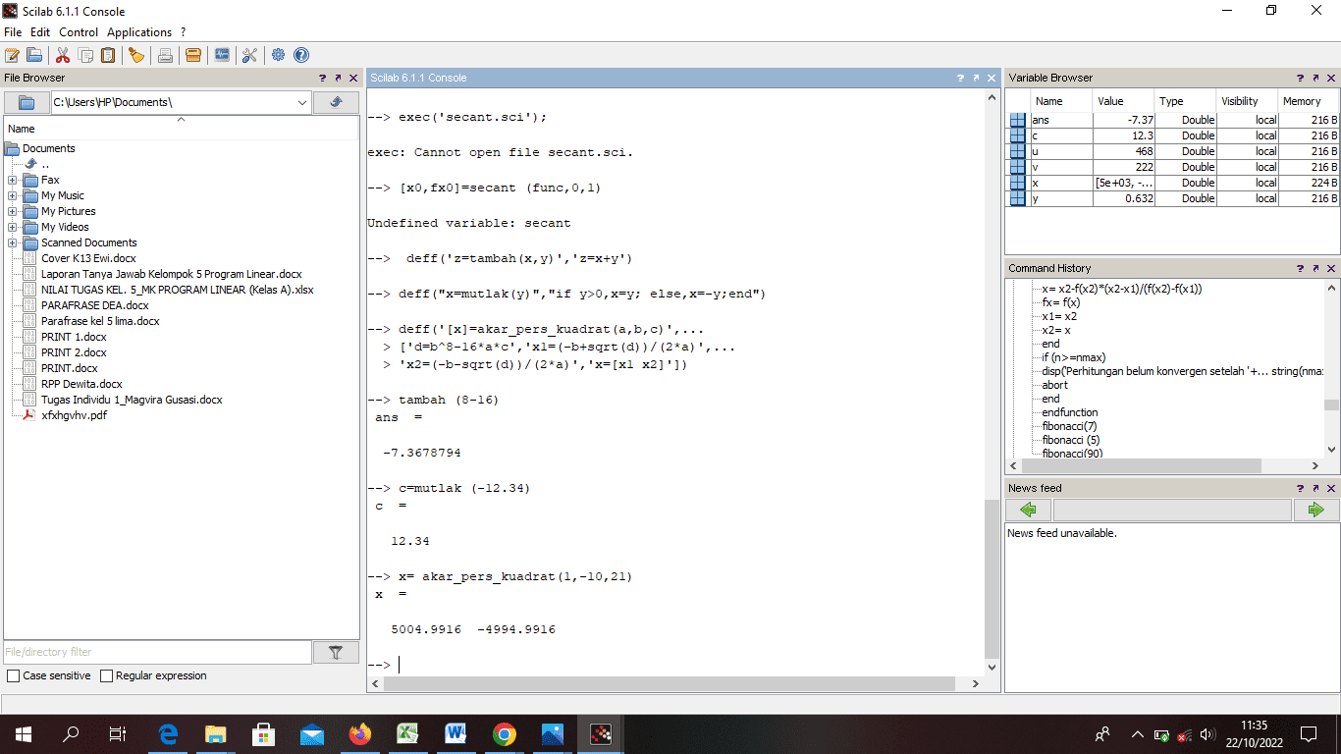Click the Cut scissors icon

(x=63, y=55)
